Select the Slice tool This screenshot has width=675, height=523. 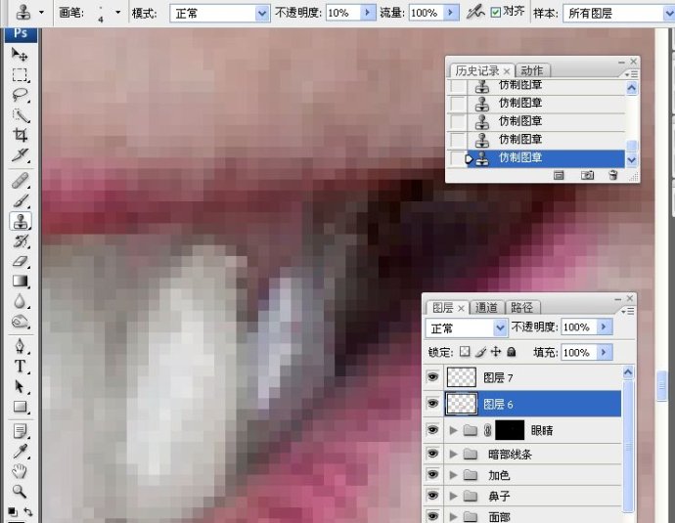(x=20, y=154)
